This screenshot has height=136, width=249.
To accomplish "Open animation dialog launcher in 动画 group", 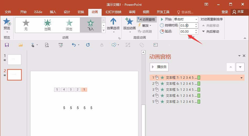I will click(119, 38).
